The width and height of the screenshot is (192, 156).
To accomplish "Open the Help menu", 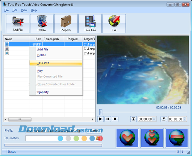I will (x=34, y=10).
